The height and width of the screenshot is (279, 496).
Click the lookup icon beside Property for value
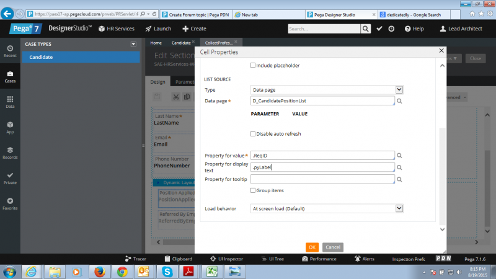click(x=400, y=156)
